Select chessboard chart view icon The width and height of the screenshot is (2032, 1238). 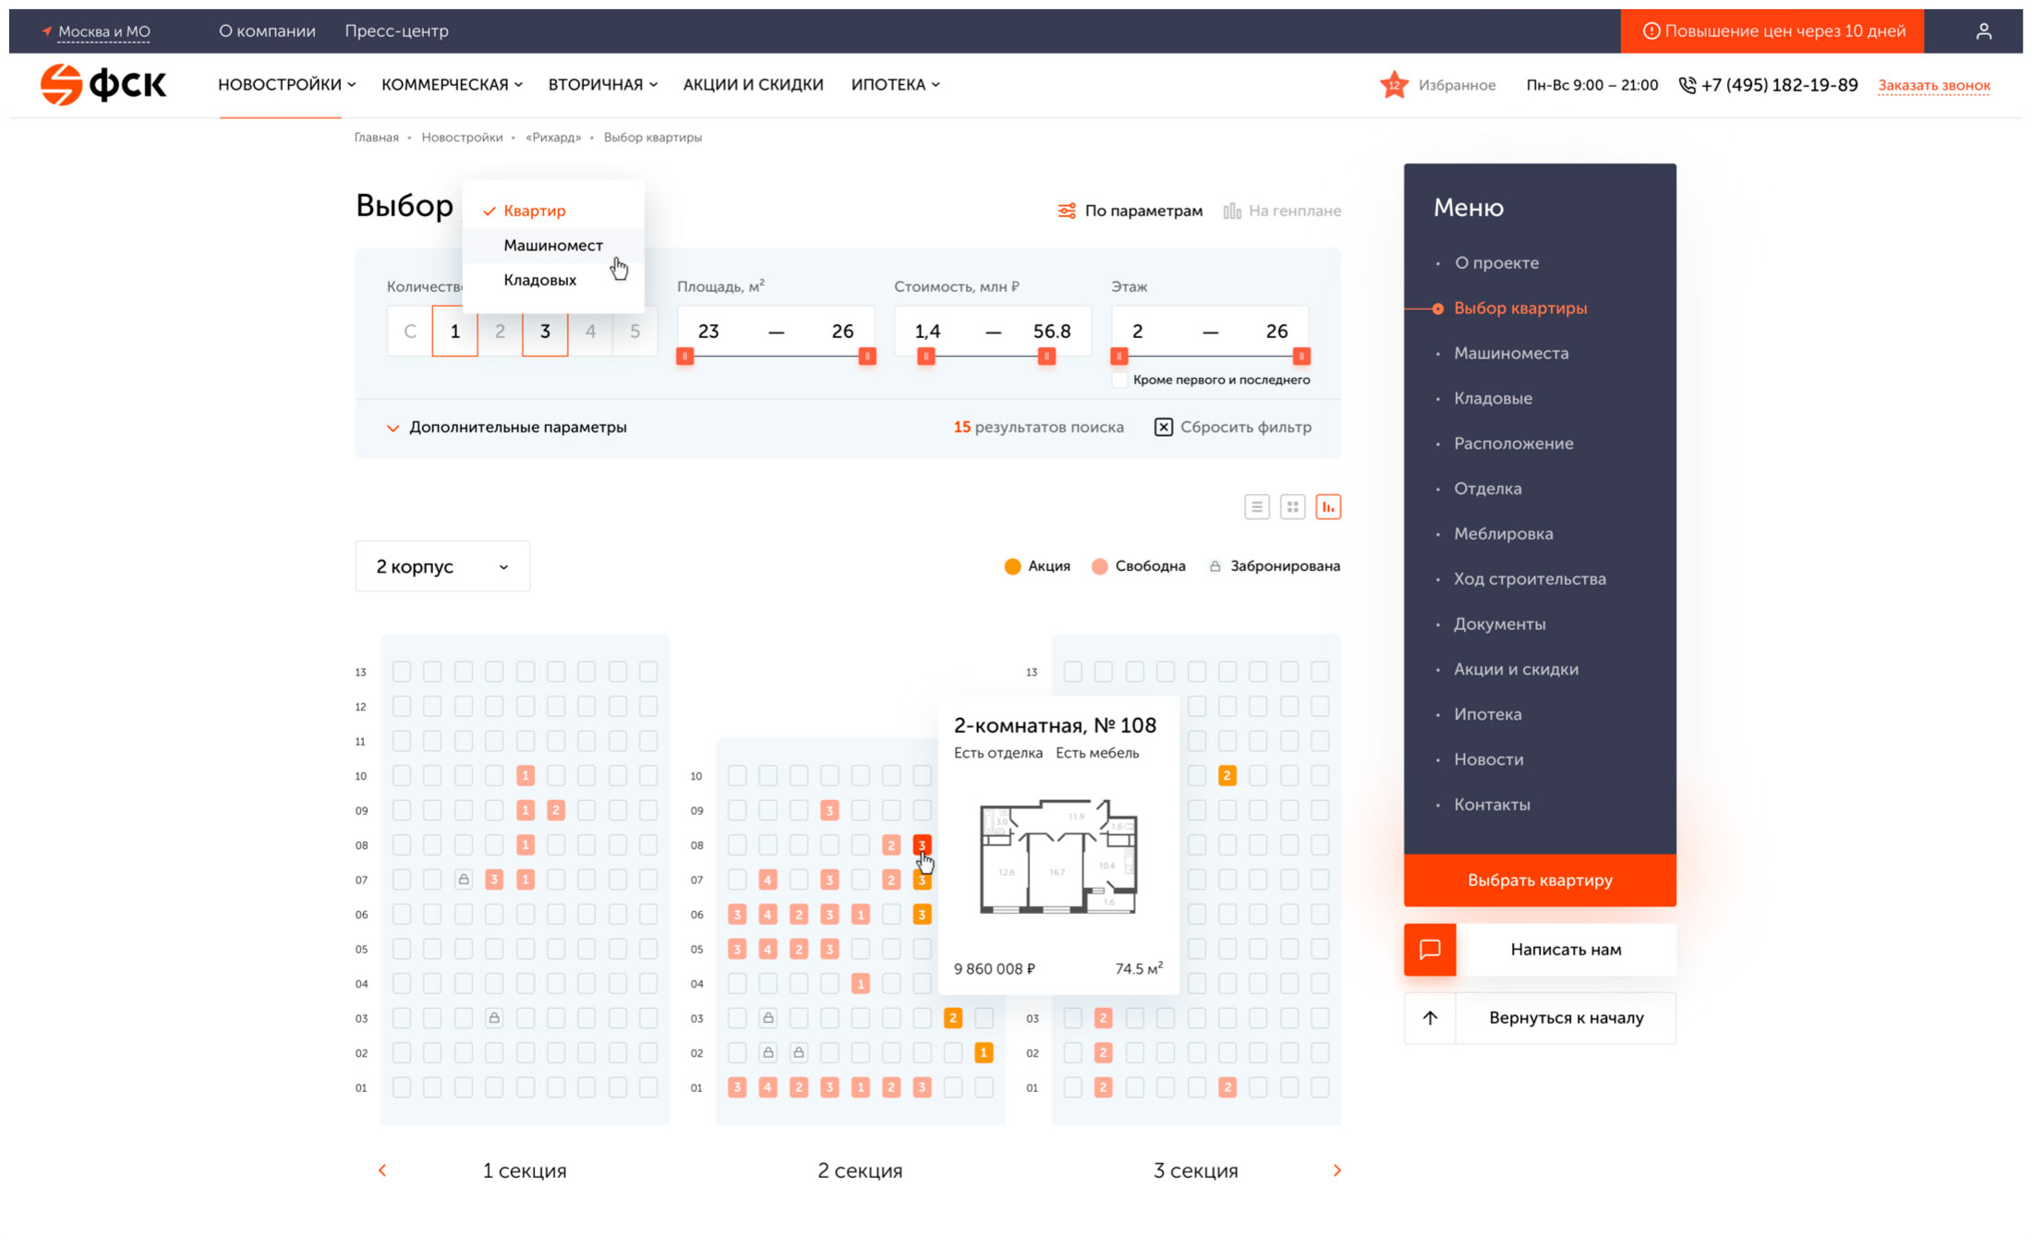(1328, 506)
